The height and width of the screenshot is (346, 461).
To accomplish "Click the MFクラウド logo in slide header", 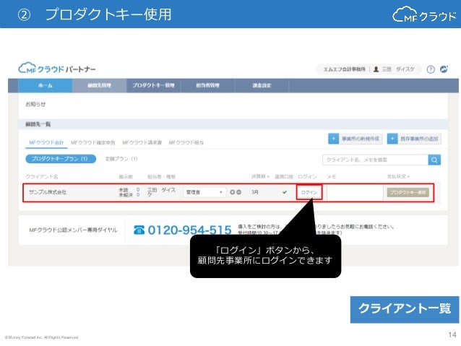I will pyautogui.click(x=424, y=14).
